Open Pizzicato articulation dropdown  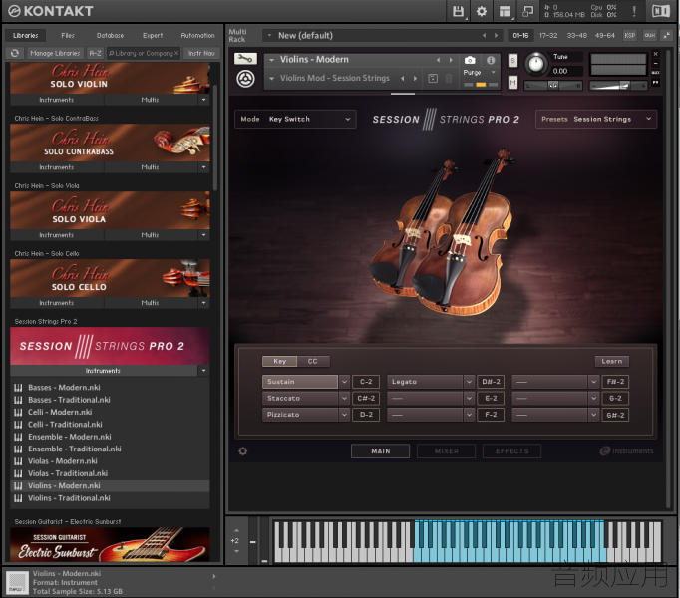tap(344, 415)
